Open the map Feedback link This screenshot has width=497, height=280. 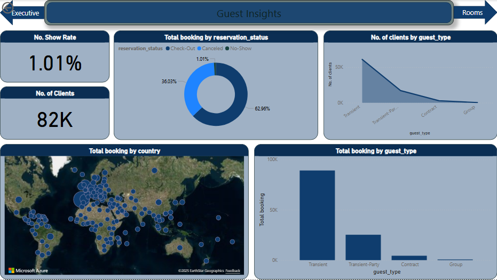pyautogui.click(x=232, y=271)
